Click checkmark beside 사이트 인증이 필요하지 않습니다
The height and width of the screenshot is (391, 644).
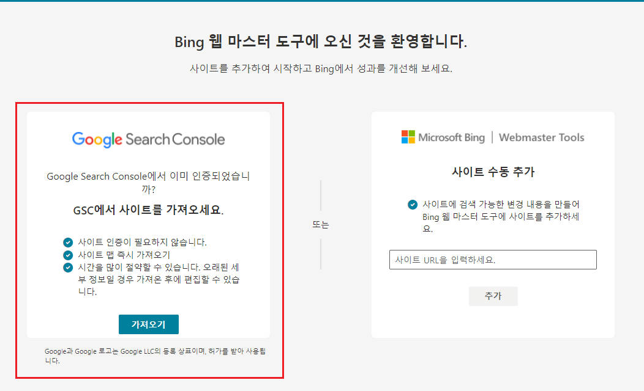click(68, 242)
